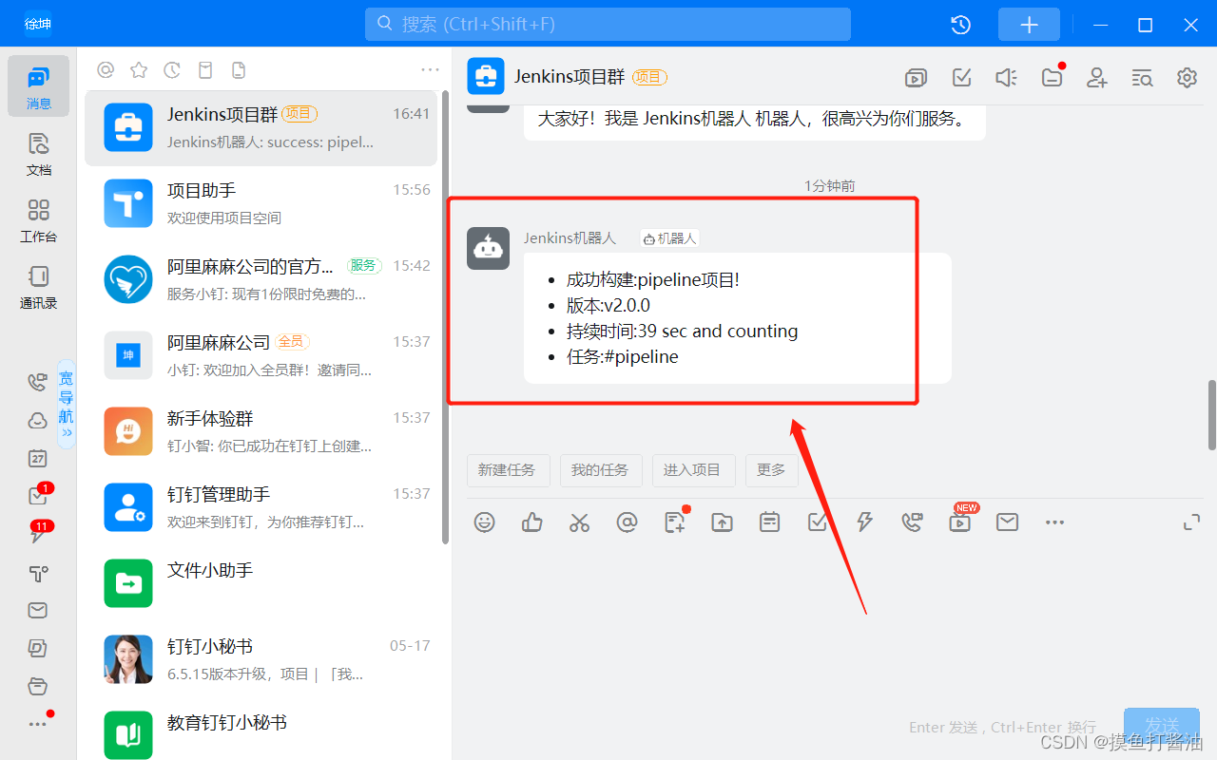1217x760 pixels.
Task: Open the Contacts (通讯录) sidebar tab
Action: 38,287
